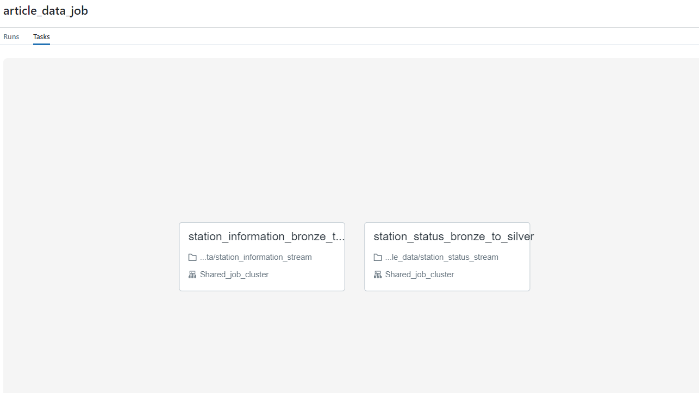Click the article_data_job page title
The height and width of the screenshot is (393, 699).
46,11
